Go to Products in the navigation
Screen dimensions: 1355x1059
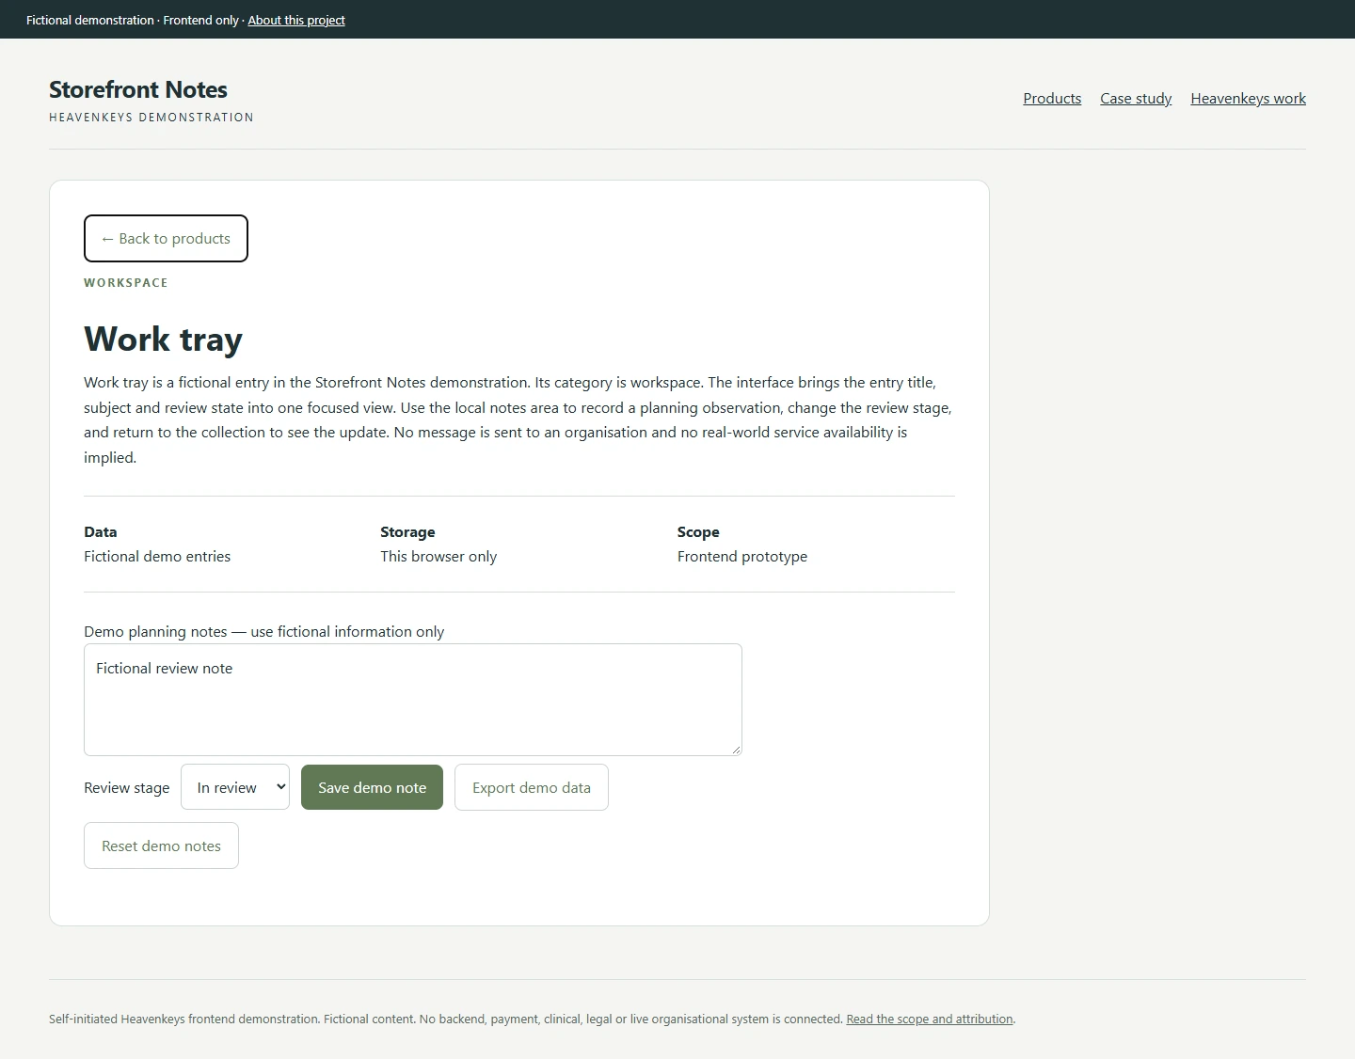point(1052,98)
